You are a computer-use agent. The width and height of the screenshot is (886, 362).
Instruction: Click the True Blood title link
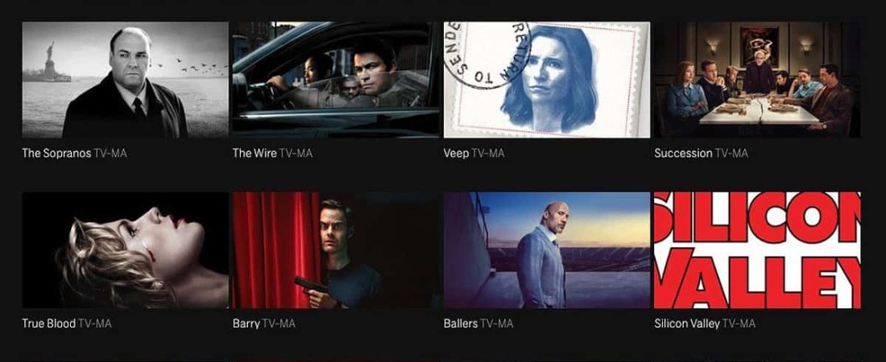click(x=48, y=323)
